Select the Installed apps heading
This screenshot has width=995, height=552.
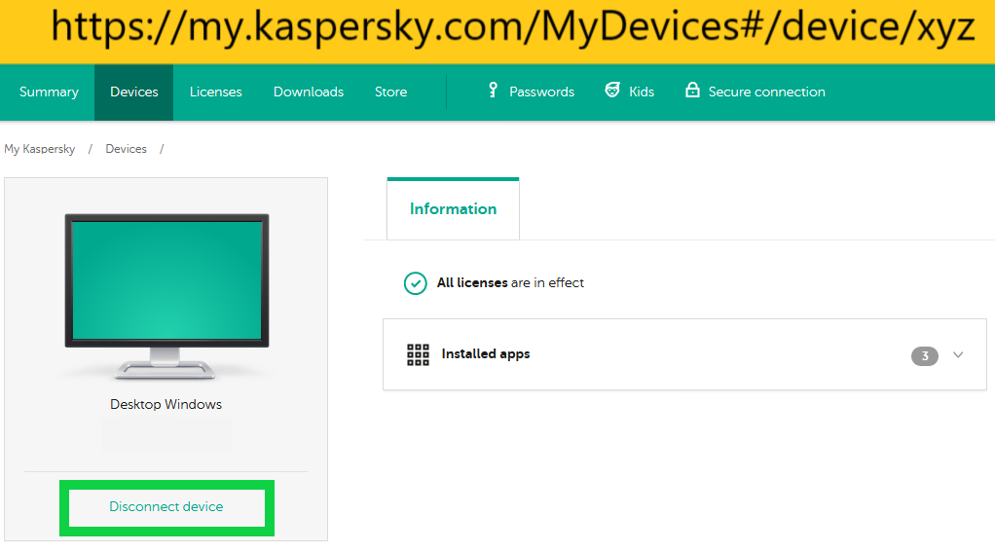point(486,354)
